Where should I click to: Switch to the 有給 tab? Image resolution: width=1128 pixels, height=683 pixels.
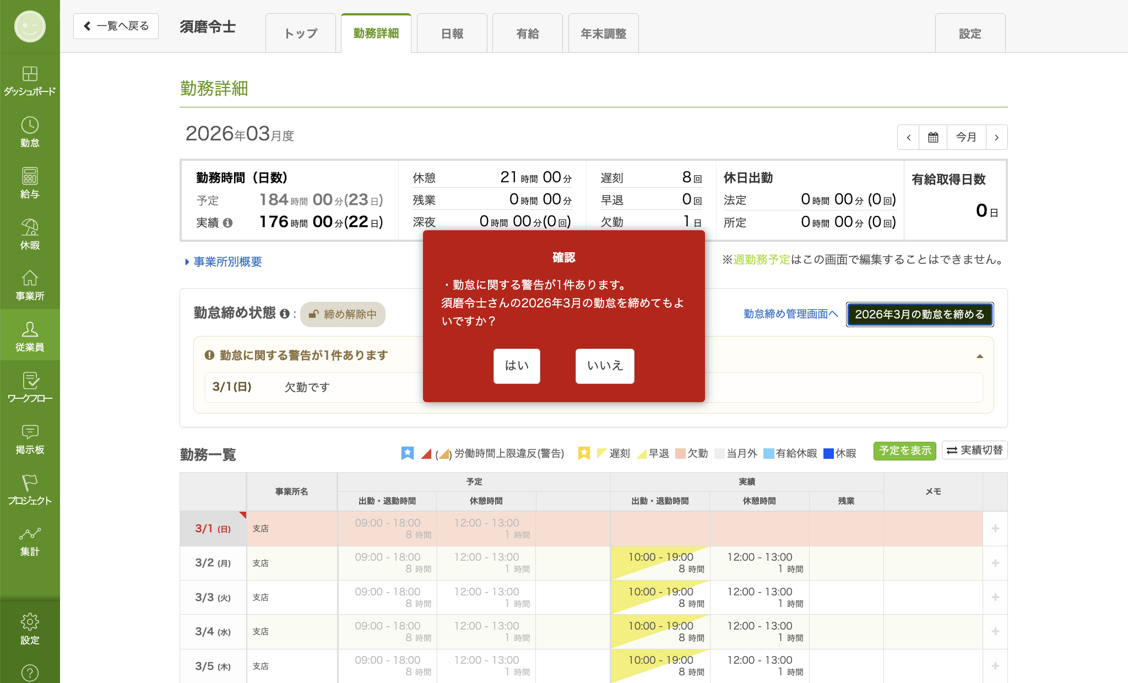(528, 34)
